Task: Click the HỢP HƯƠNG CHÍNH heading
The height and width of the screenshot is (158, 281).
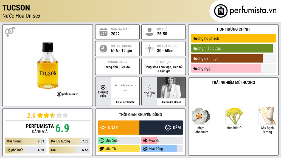Action: click(233, 29)
